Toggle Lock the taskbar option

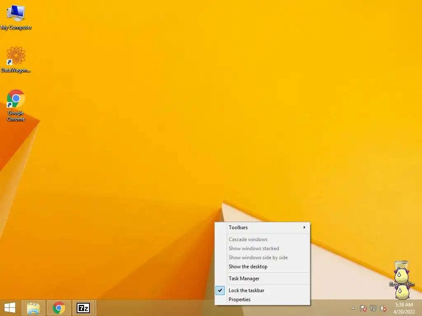[263, 290]
